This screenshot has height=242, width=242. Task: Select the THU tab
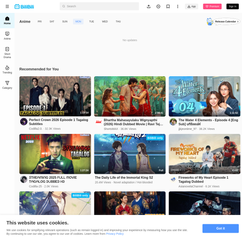pyautogui.click(x=118, y=21)
